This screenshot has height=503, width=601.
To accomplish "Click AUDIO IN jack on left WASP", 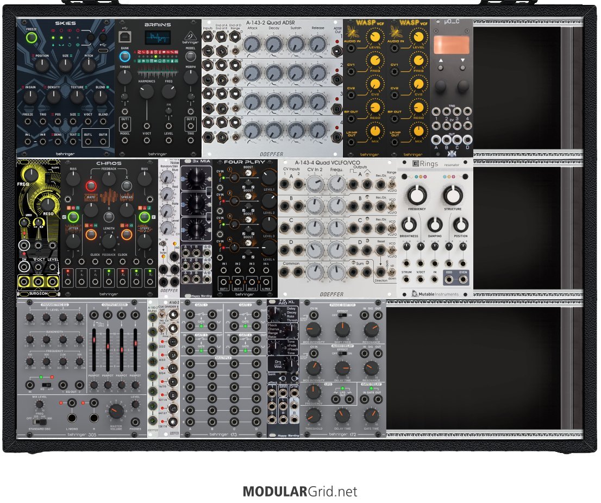I will click(351, 48).
